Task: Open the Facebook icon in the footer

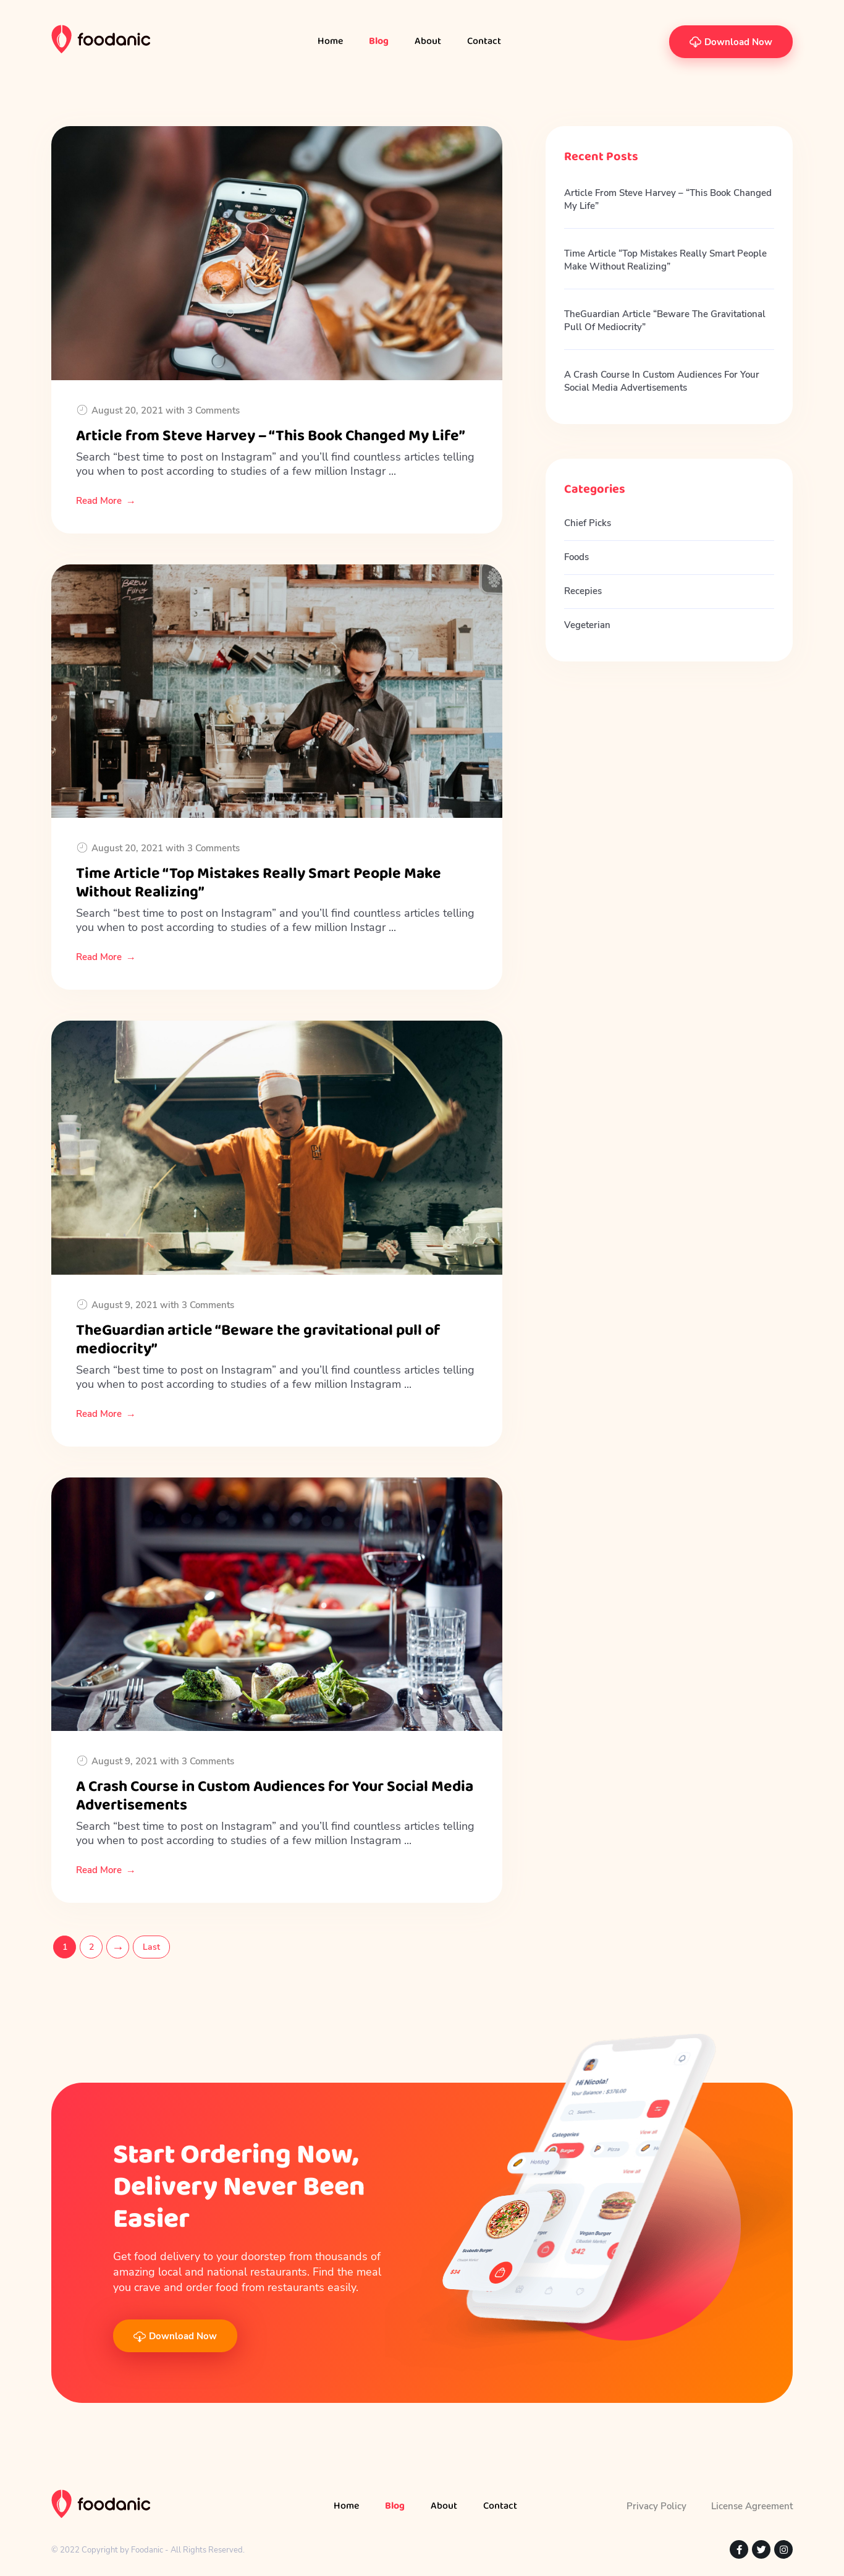Action: [738, 2549]
